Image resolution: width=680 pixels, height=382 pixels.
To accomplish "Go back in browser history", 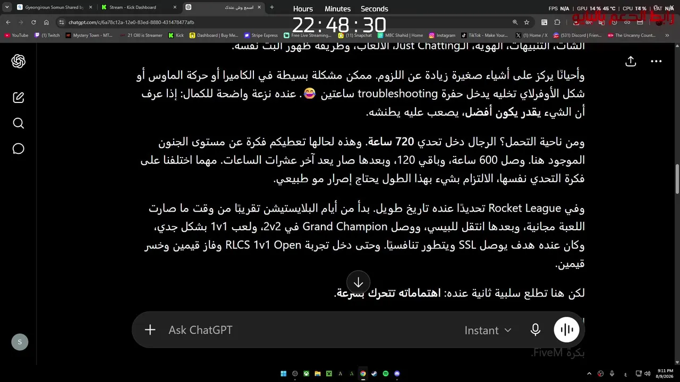I will 8,22.
